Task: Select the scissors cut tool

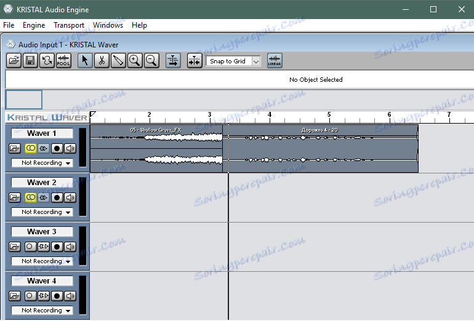Action: click(x=102, y=61)
